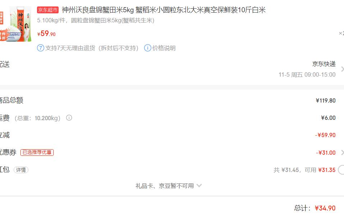
Task: Click the shipping fee info icon
Action: click(69, 118)
